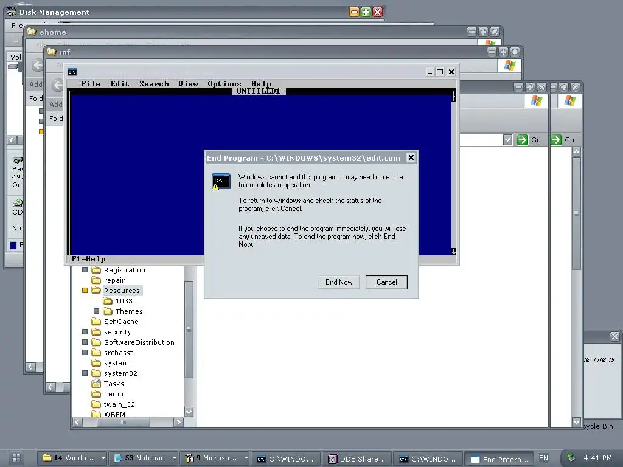The image size is (623, 467).
Task: Click the inf window title folder icon
Action: pos(51,52)
